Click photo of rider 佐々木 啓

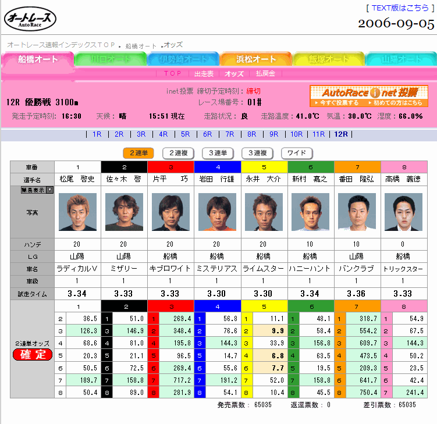tap(125, 212)
